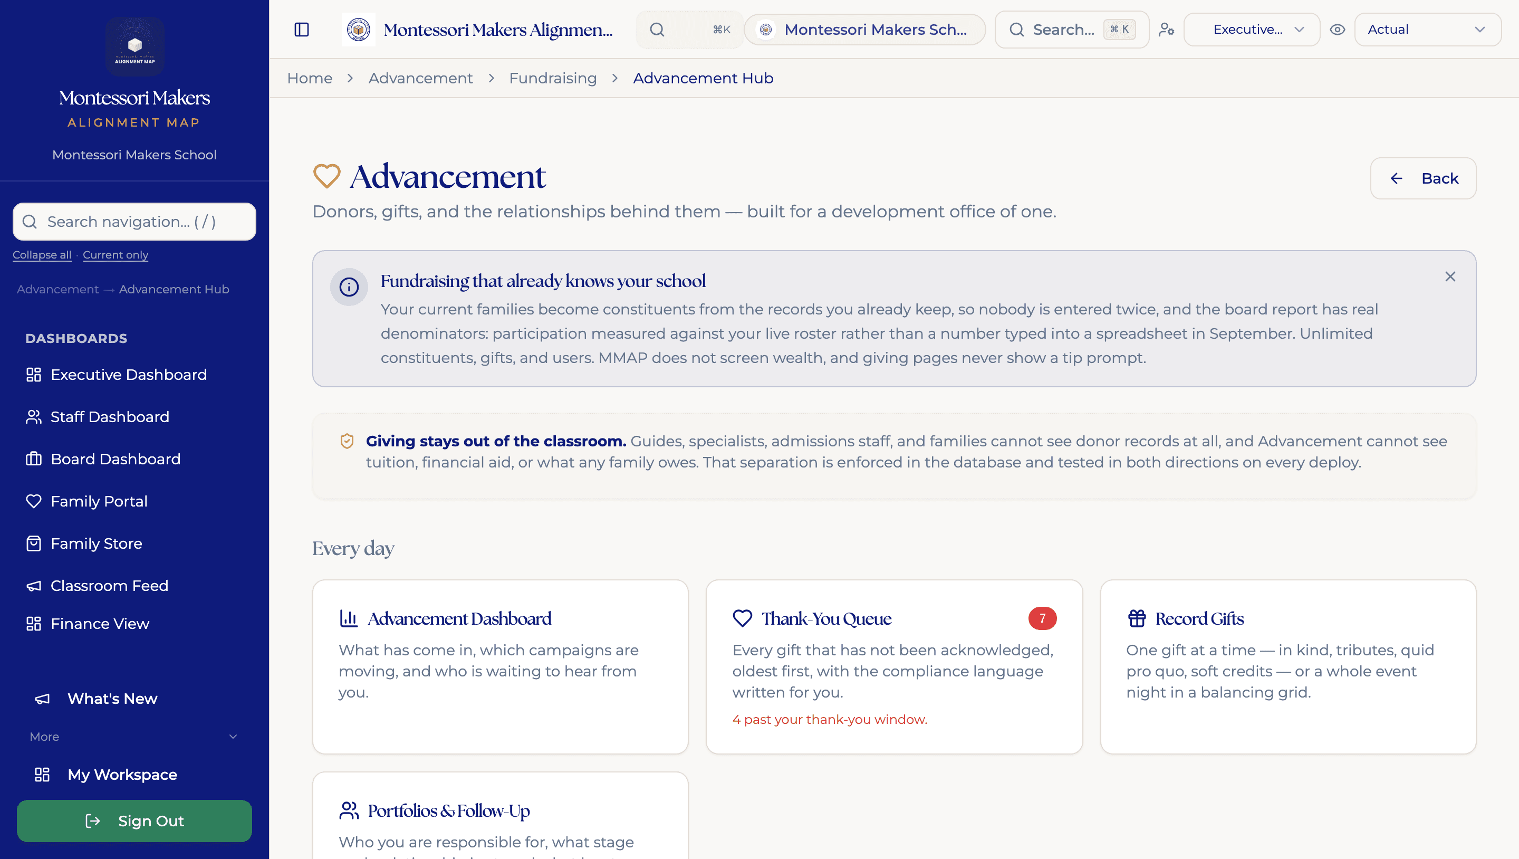Open the Thank-You Queue card

pos(894,666)
